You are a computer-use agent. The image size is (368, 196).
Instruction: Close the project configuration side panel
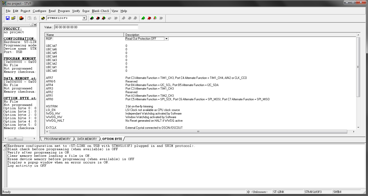[35, 25]
